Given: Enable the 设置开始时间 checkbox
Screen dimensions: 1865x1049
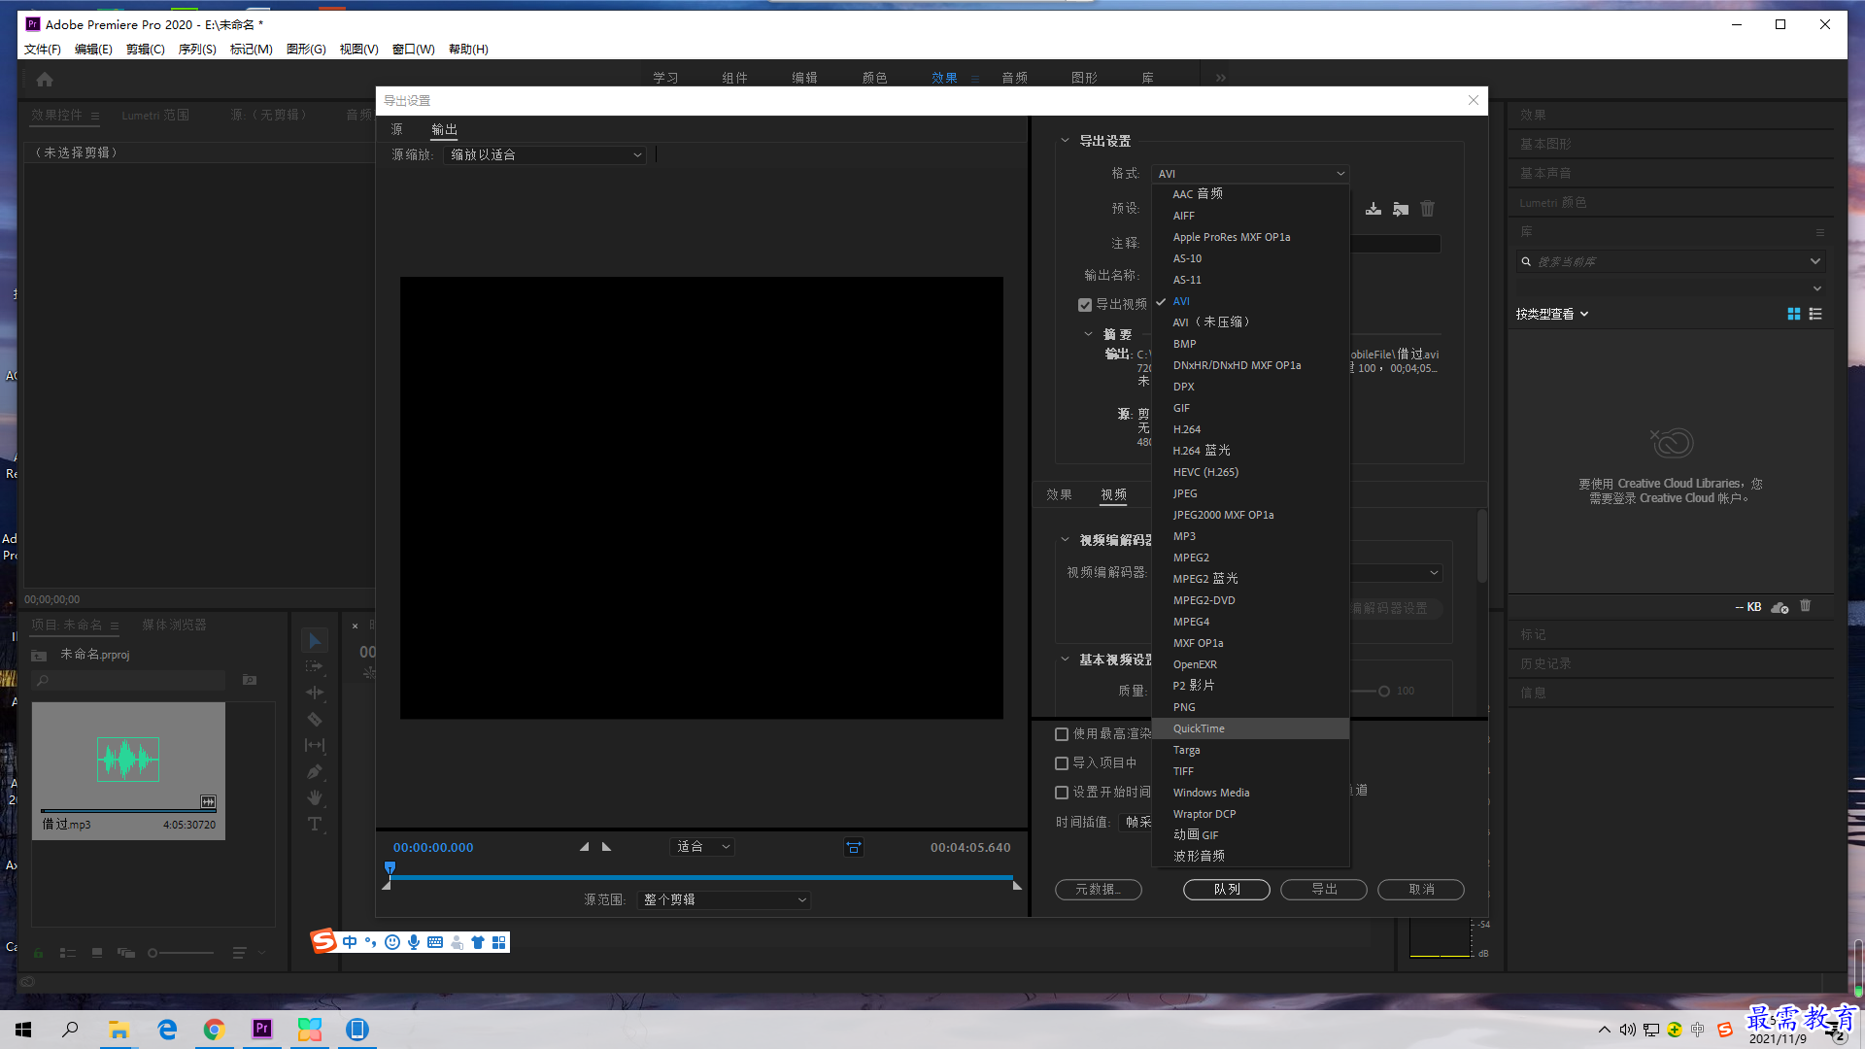Looking at the screenshot, I should [1062, 793].
